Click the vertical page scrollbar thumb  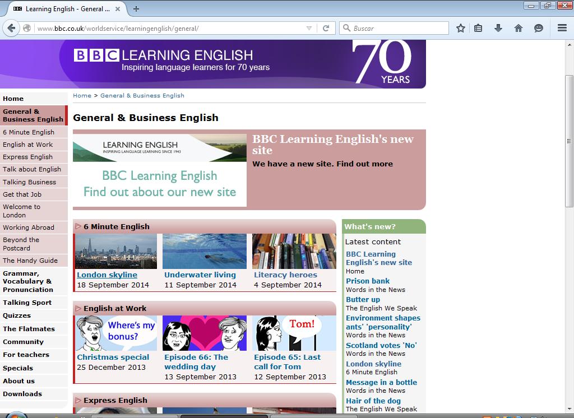tap(569, 141)
